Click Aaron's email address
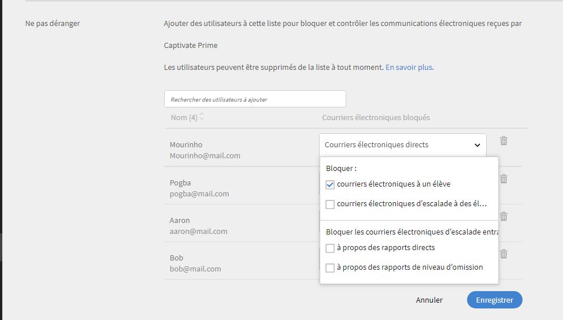Viewport: 563px width, 320px height. point(198,231)
